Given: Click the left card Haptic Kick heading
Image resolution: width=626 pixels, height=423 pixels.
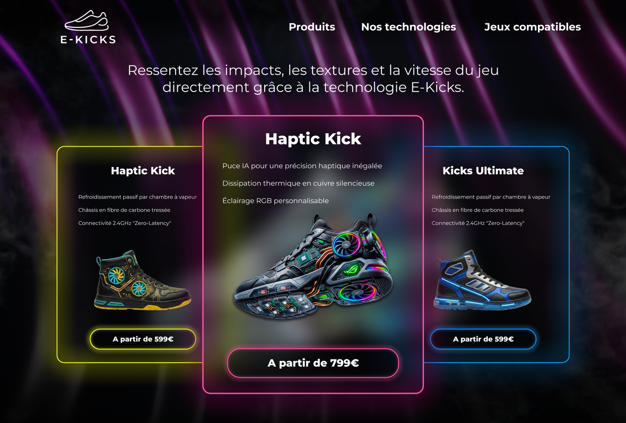Looking at the screenshot, I should click(143, 171).
